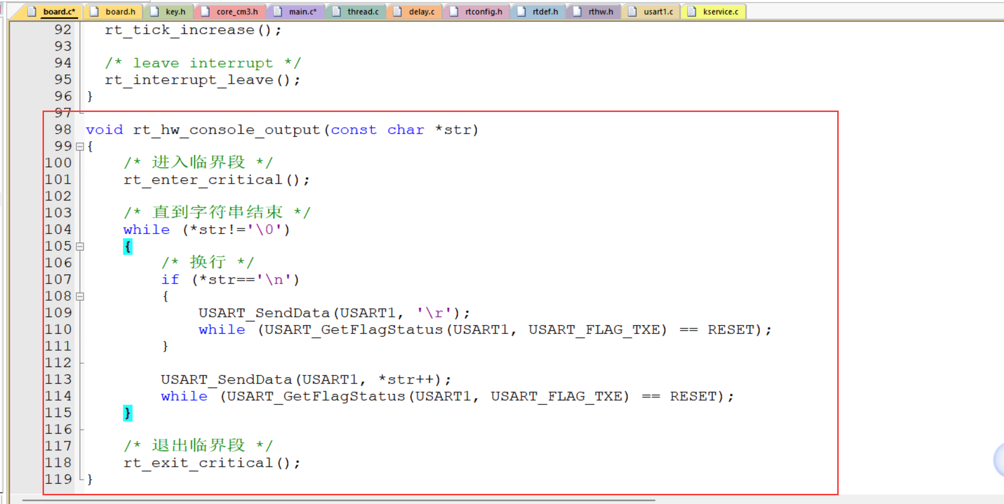
Task: Click the file icon on the main.c* tab
Action: pos(278,12)
